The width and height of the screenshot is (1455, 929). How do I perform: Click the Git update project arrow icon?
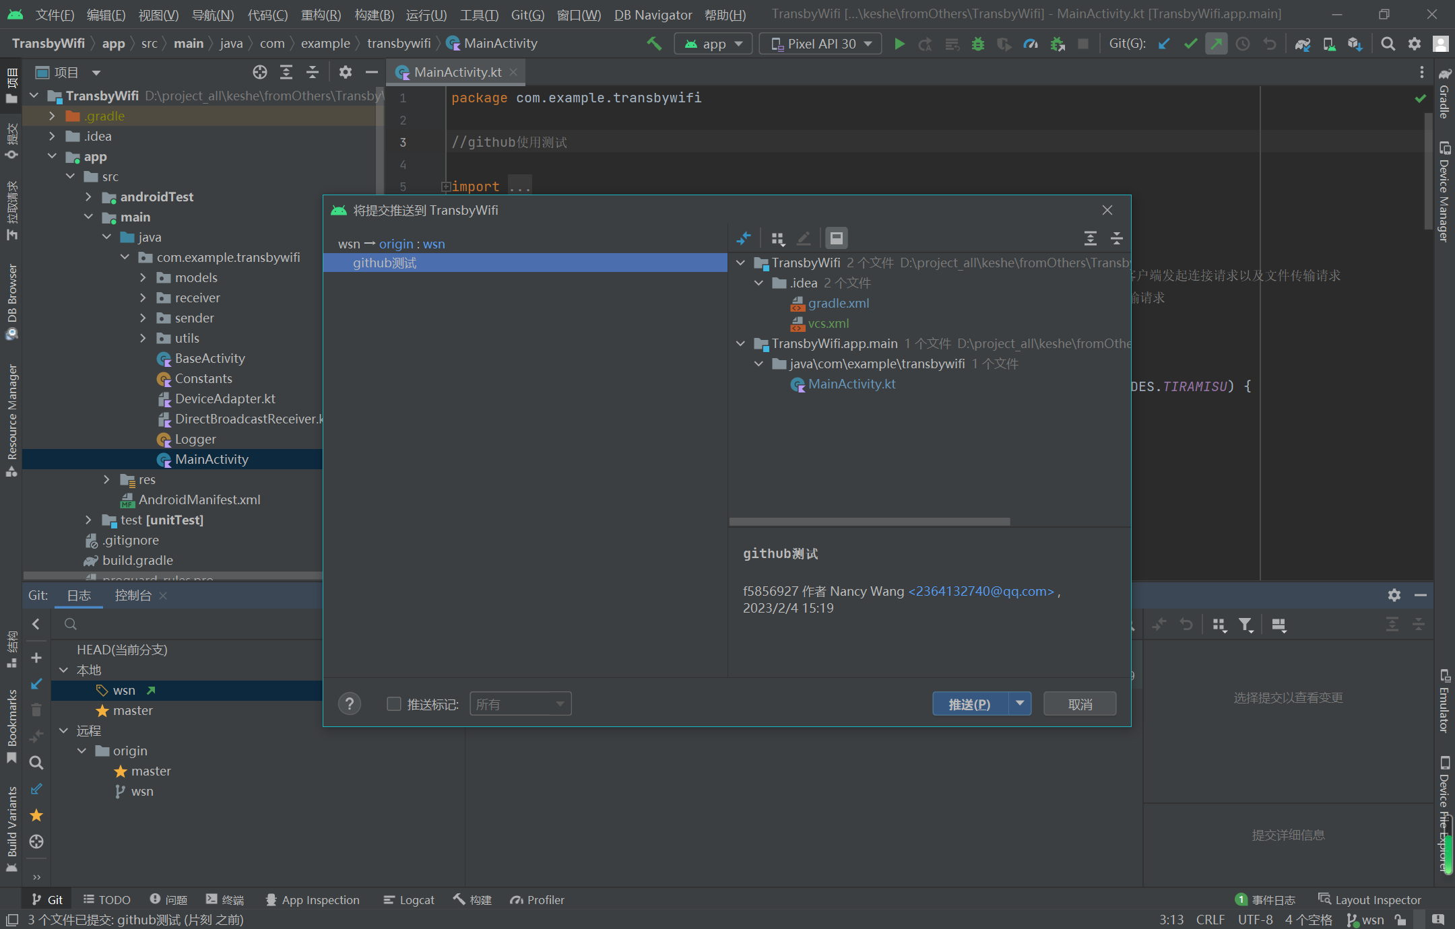click(1164, 44)
